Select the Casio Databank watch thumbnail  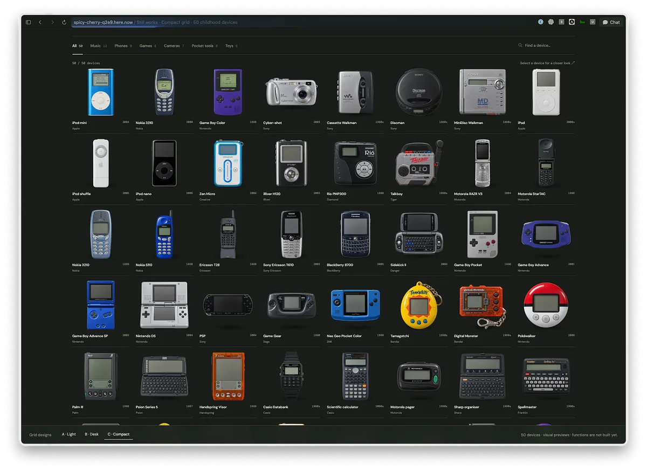tap(292, 376)
